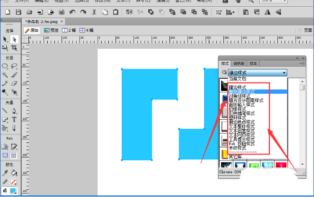Select the Eyedropper tool
The width and height of the screenshot is (314, 197).
[x=5, y=173]
